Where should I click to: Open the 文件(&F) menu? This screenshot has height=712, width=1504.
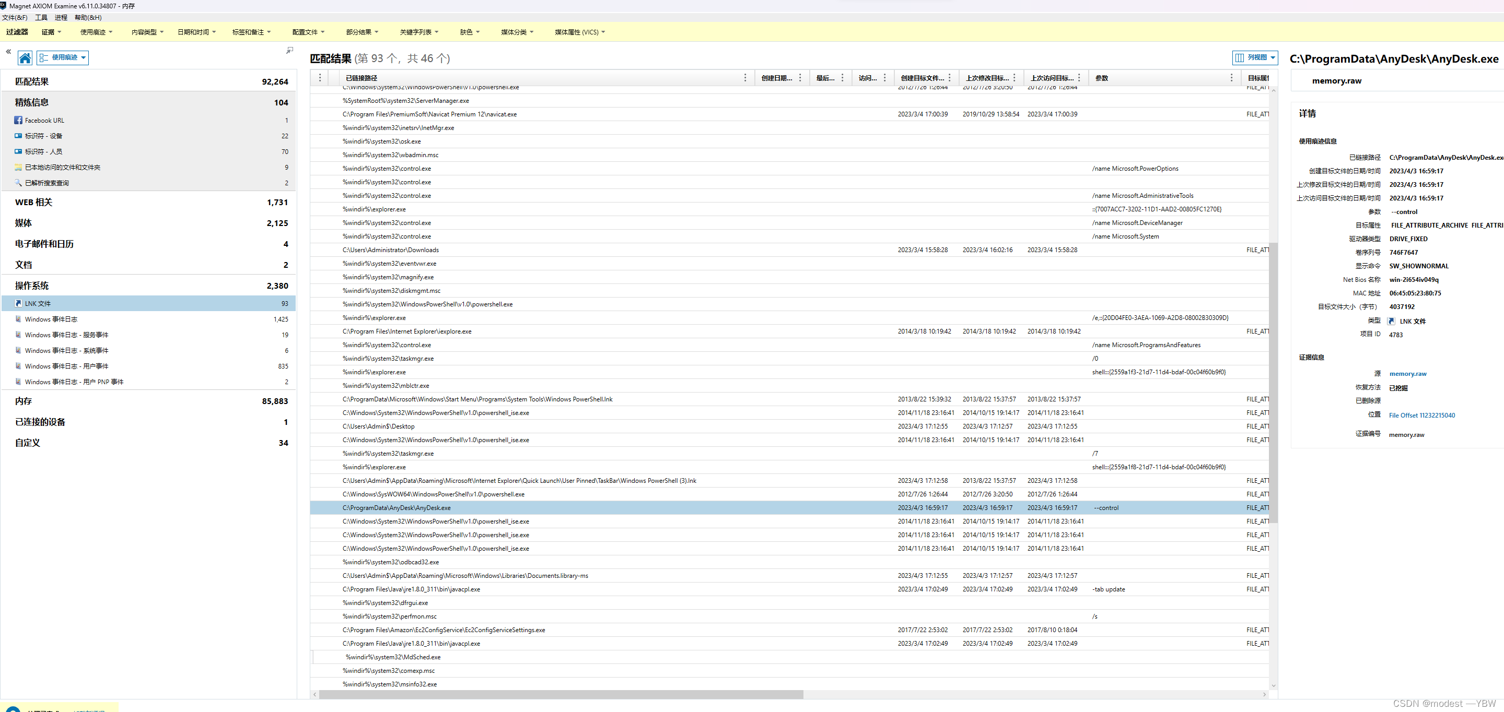(15, 18)
